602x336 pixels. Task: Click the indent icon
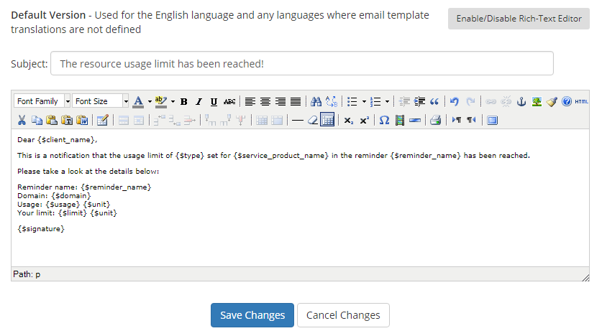[419, 101]
